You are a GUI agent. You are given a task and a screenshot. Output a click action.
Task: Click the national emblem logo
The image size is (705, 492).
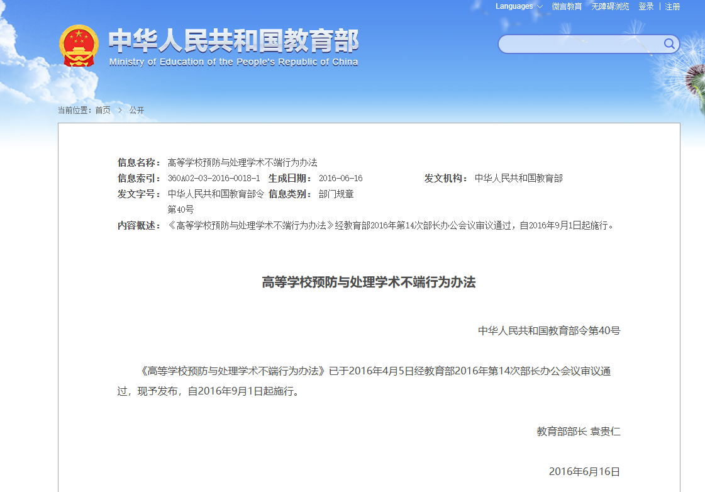79,46
